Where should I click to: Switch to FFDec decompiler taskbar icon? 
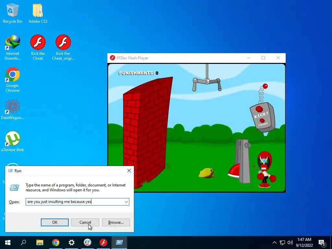click(88, 243)
